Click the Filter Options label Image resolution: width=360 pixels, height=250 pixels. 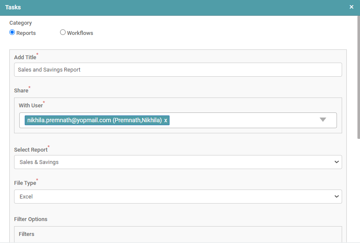[31, 219]
